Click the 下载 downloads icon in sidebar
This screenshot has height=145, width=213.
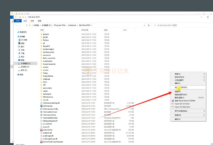tap(19, 53)
